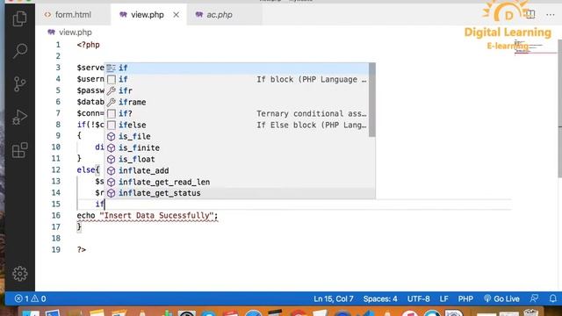The height and width of the screenshot is (316, 562).
Task: Open the errors and warnings Problems indicator
Action: click(30, 298)
